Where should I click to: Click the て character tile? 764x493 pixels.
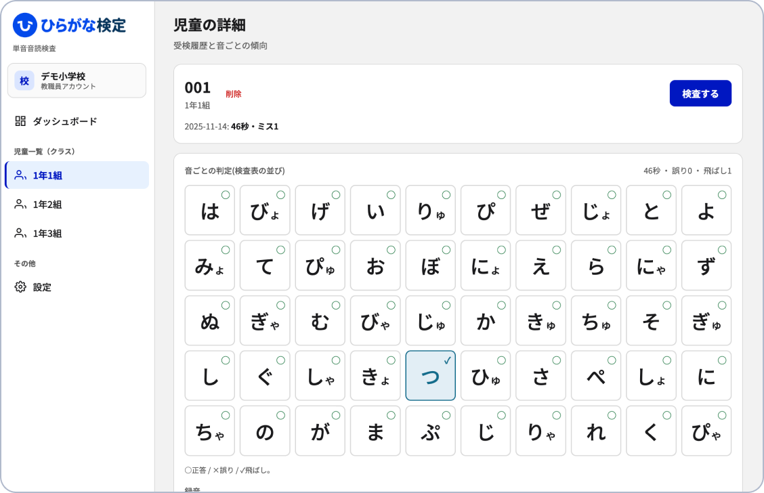pyautogui.click(x=265, y=265)
